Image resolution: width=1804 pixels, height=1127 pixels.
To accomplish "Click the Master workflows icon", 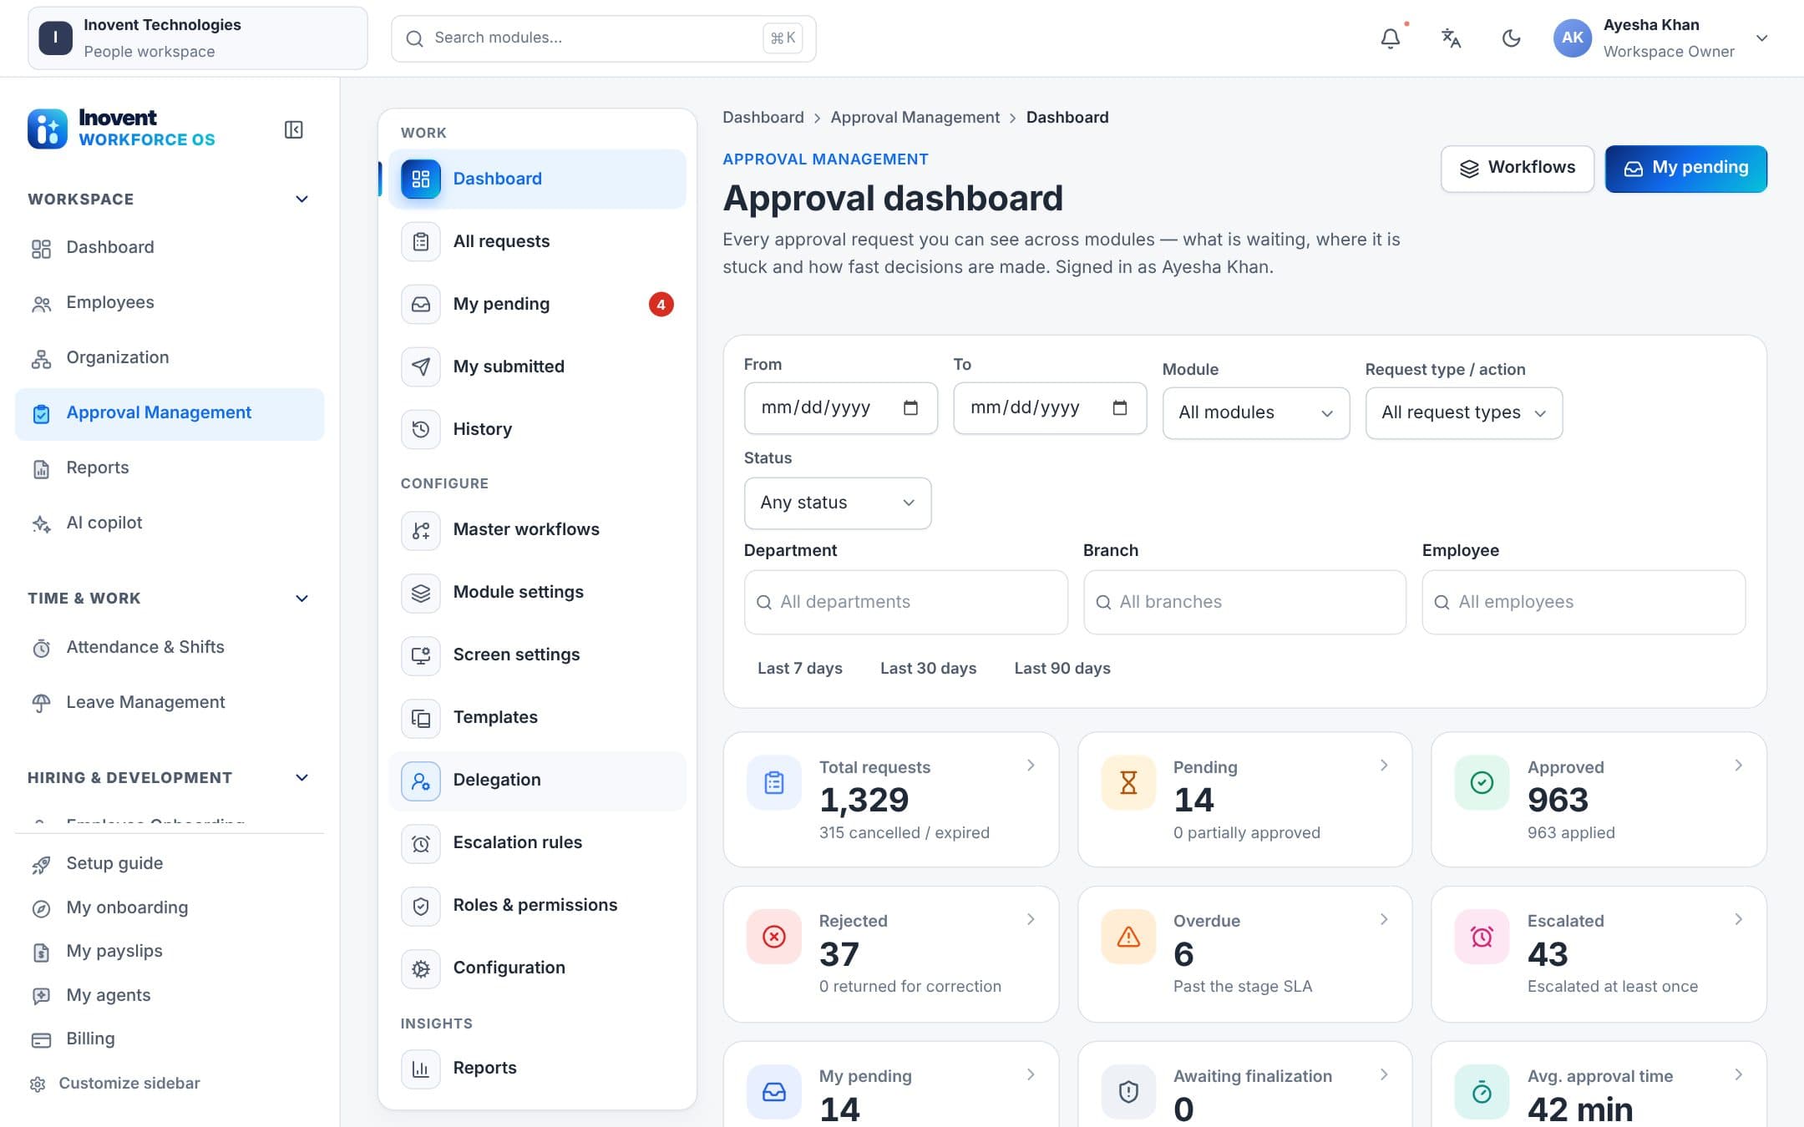I will click(421, 529).
